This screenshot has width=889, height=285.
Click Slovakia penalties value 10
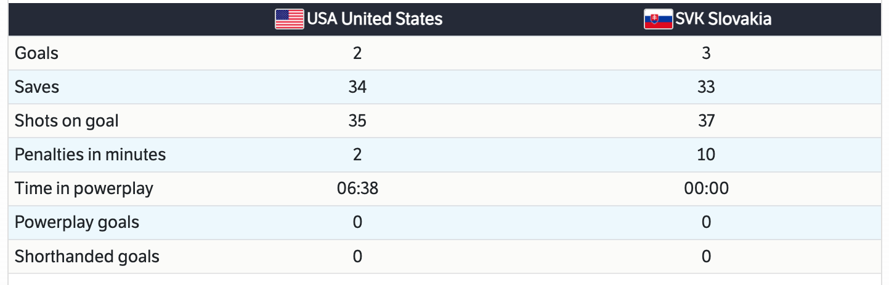tap(706, 154)
